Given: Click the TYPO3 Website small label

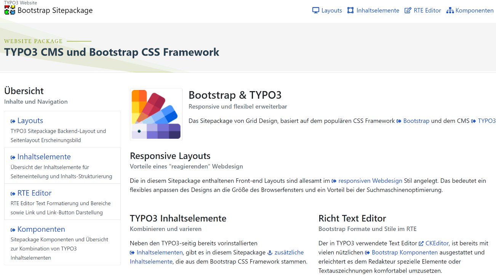Looking at the screenshot, I should point(21,3).
